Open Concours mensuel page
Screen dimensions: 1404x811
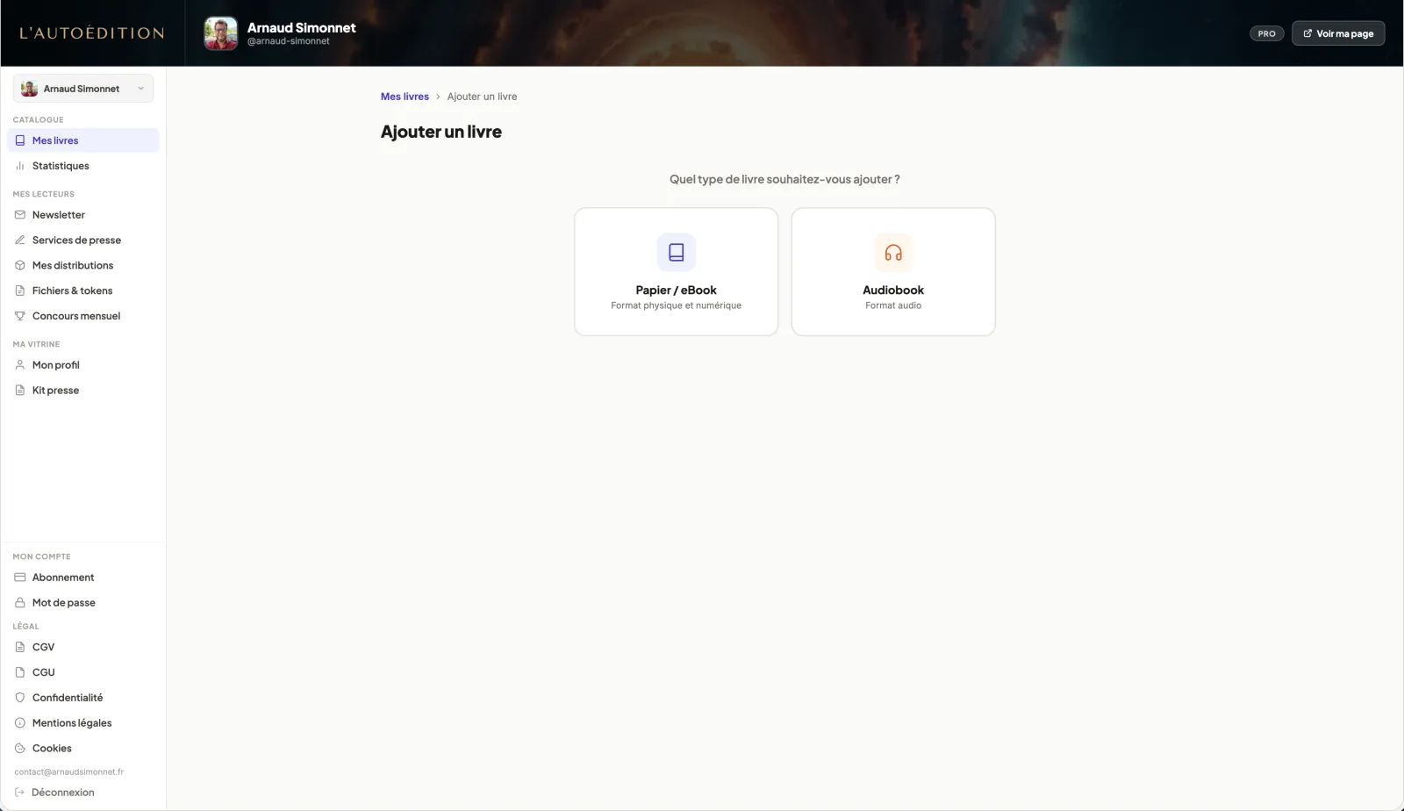pos(83,316)
